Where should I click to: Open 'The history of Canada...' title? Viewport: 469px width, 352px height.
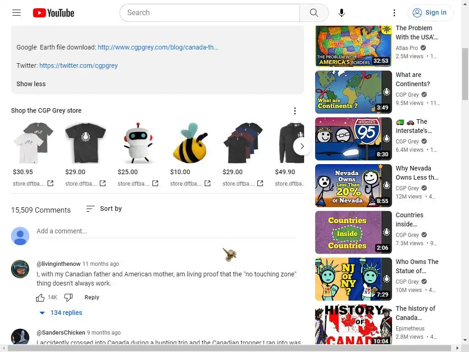click(x=415, y=313)
